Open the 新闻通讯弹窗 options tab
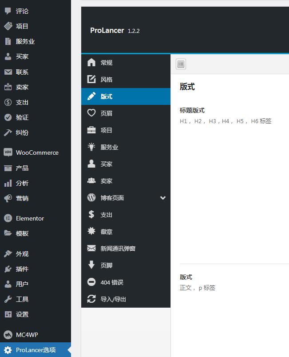The width and height of the screenshot is (289, 357). (126, 249)
